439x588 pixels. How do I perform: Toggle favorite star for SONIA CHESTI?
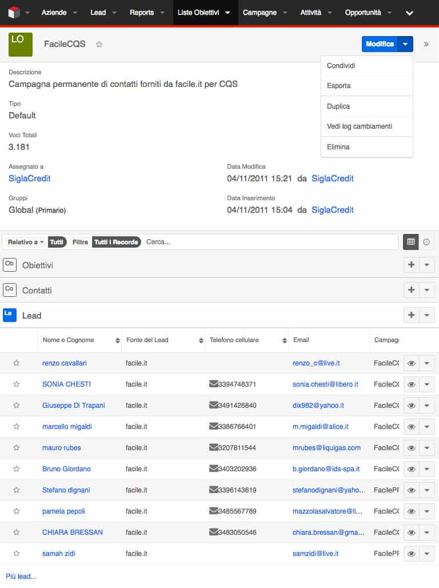click(x=17, y=384)
